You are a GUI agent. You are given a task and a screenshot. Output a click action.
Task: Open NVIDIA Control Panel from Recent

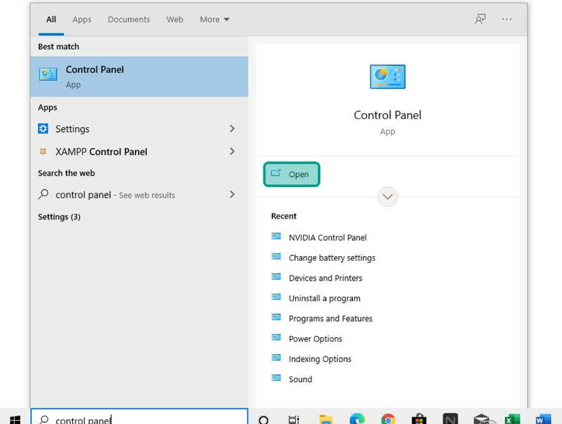pyautogui.click(x=328, y=238)
